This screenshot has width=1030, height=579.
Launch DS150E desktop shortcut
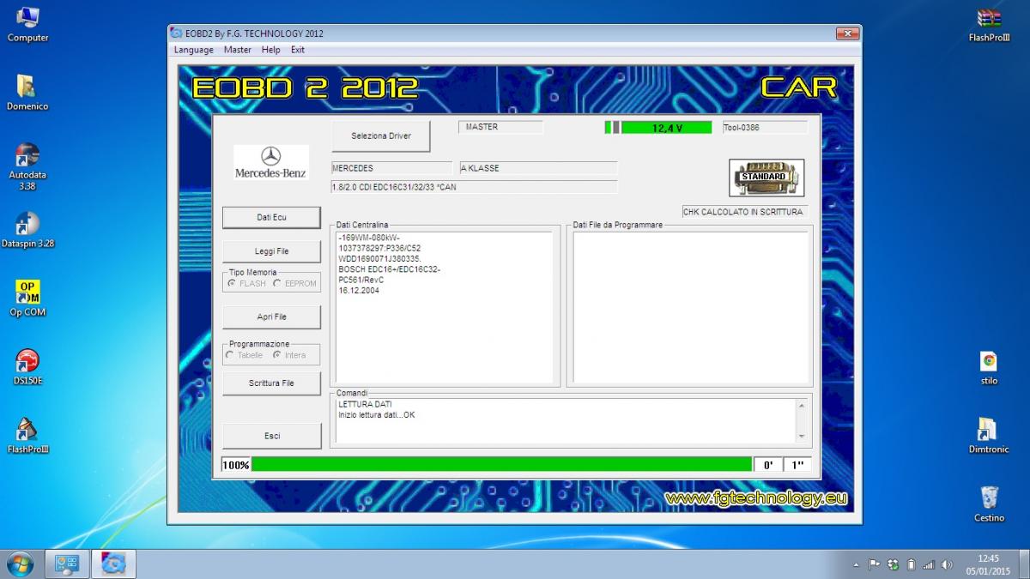click(27, 366)
